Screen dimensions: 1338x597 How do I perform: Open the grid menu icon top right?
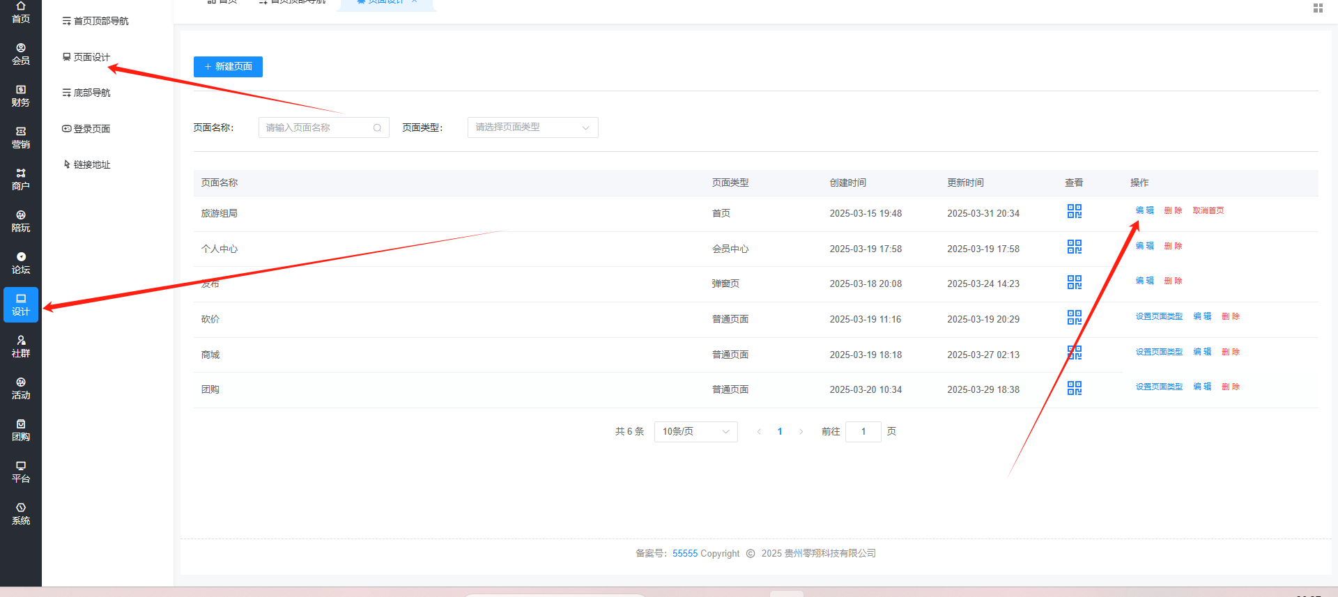(1318, 8)
